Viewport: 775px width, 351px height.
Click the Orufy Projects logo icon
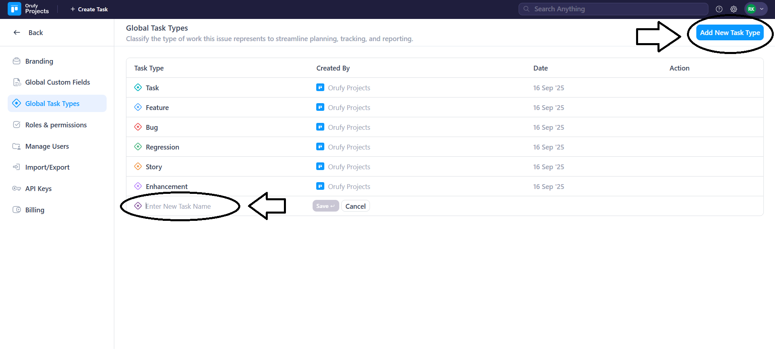tap(15, 9)
